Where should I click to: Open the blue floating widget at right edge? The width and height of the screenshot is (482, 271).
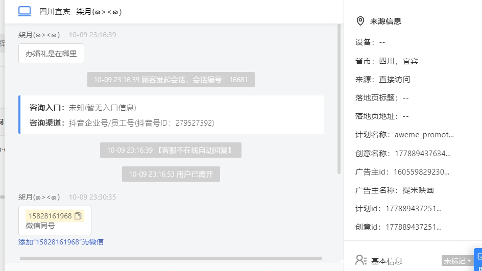coord(478,260)
